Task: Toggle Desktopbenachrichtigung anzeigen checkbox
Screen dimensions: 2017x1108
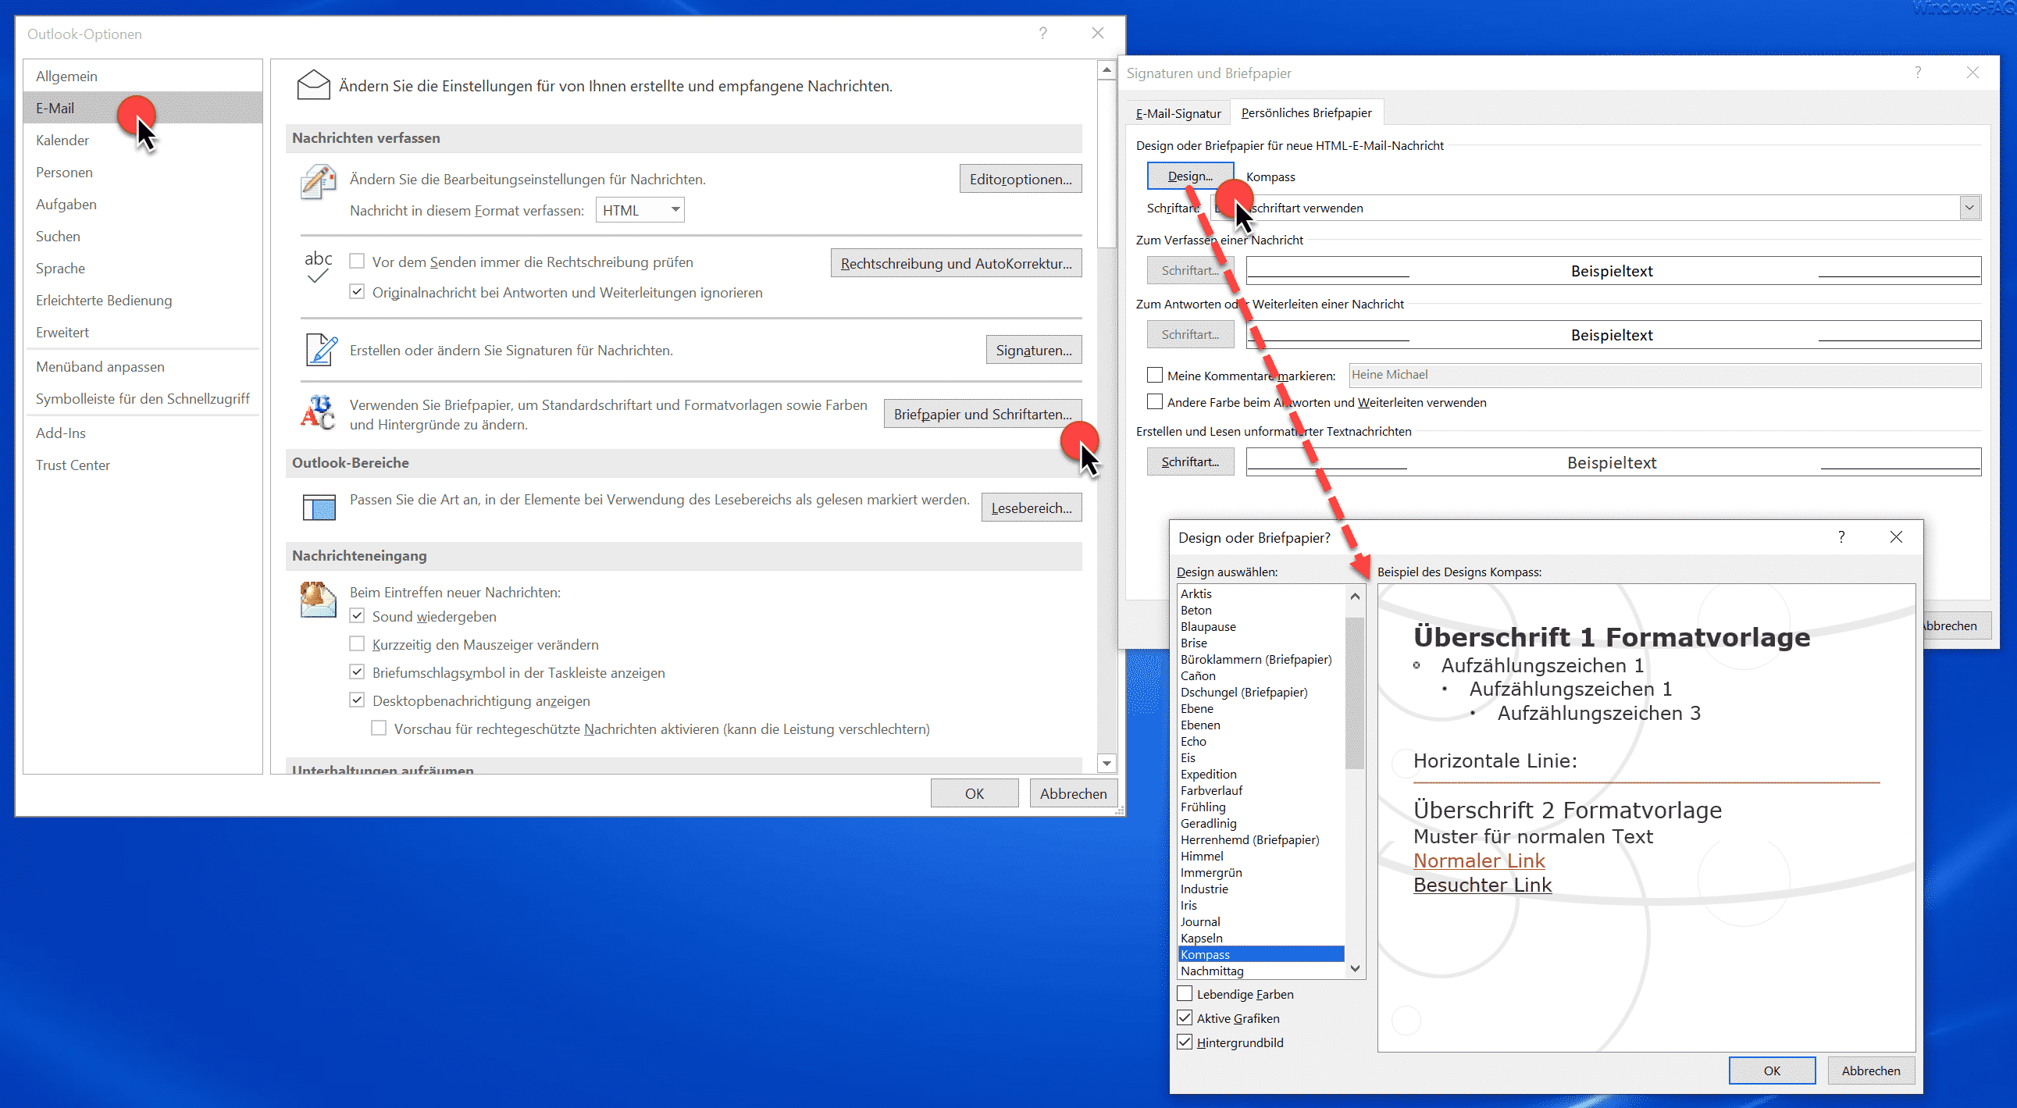Action: pos(357,700)
